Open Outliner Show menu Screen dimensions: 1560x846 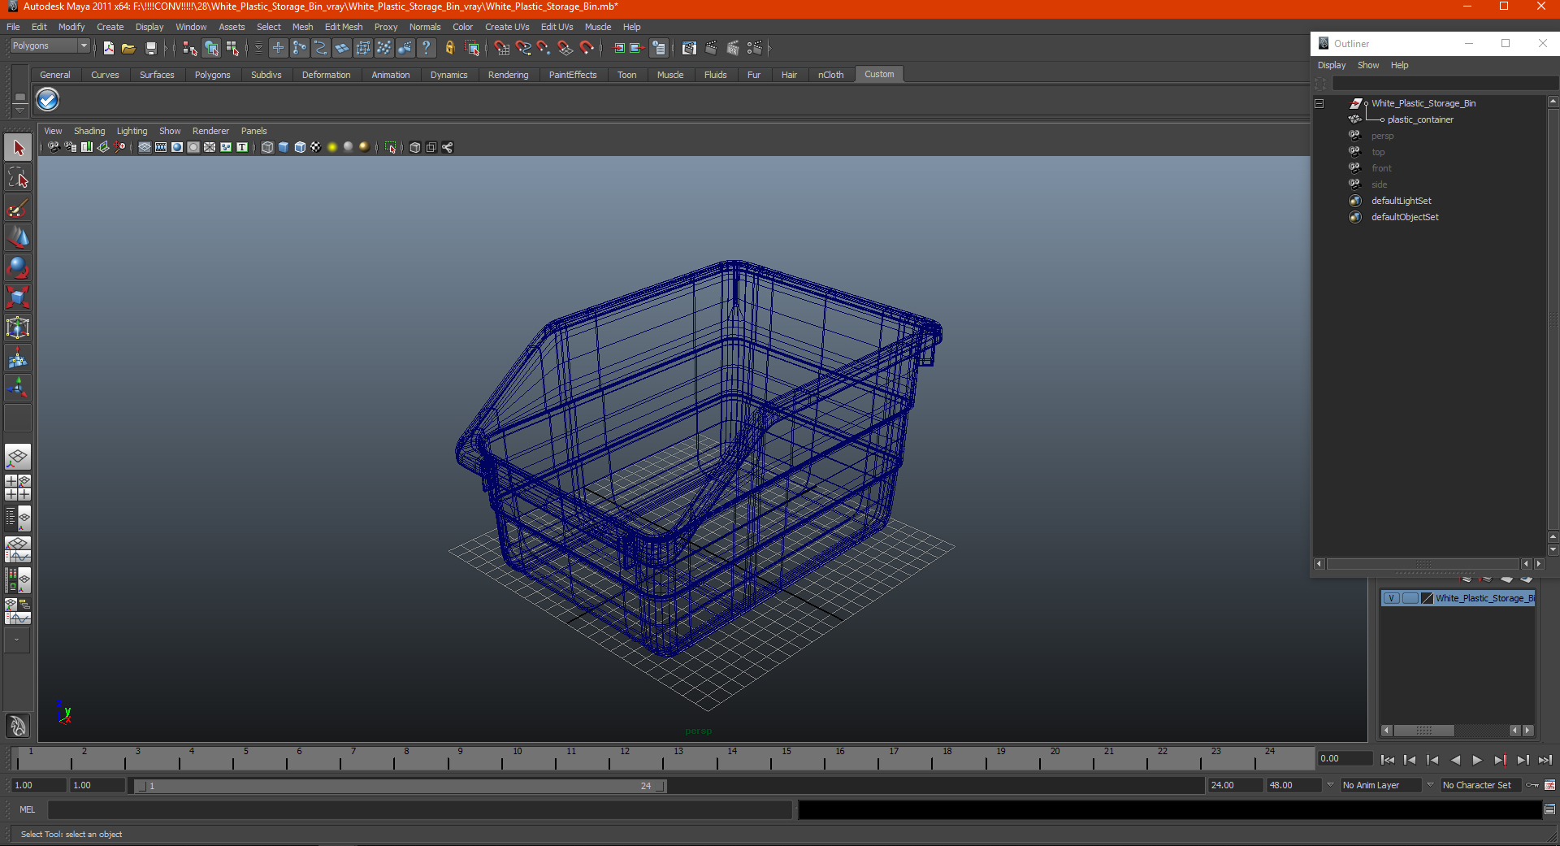(1368, 65)
